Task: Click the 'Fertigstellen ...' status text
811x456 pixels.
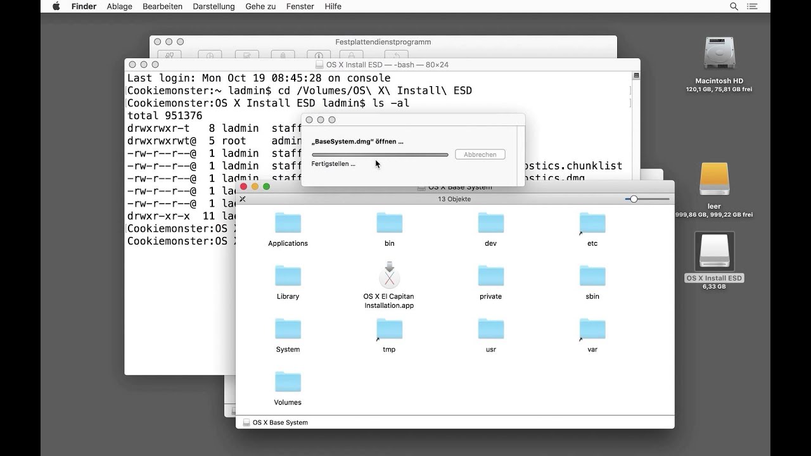Action: pyautogui.click(x=333, y=163)
